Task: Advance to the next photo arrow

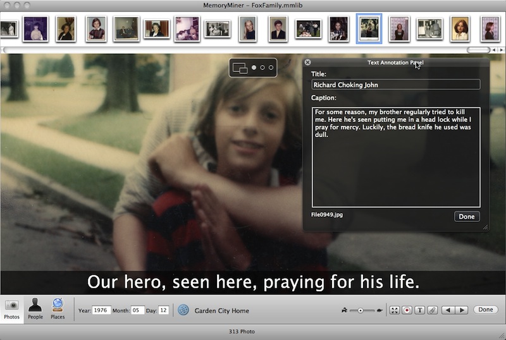Action: click(462, 310)
